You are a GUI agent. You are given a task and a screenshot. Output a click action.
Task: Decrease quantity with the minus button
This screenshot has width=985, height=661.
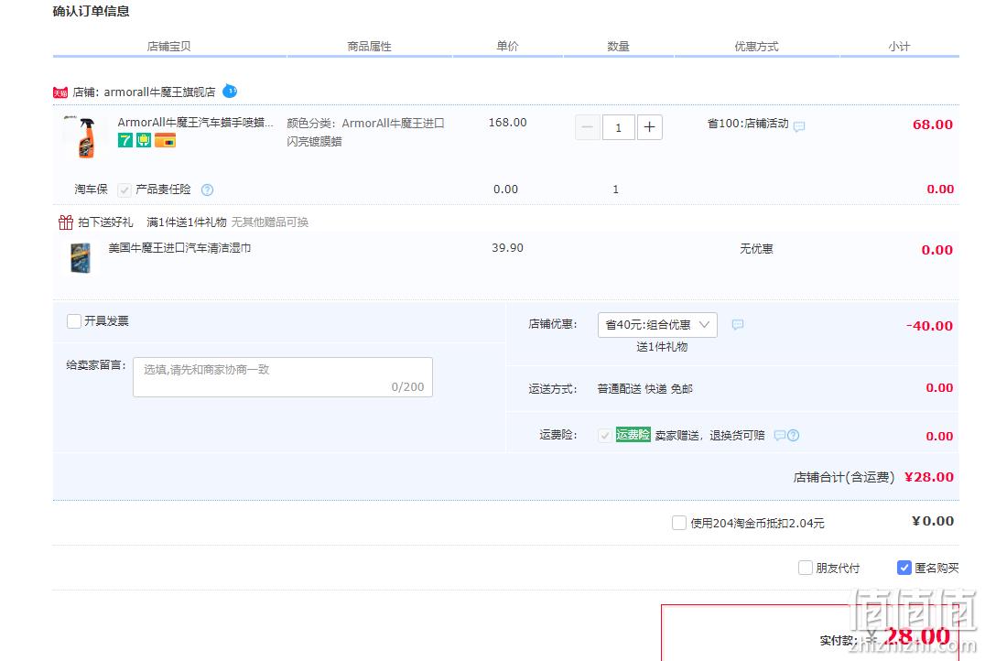point(588,127)
